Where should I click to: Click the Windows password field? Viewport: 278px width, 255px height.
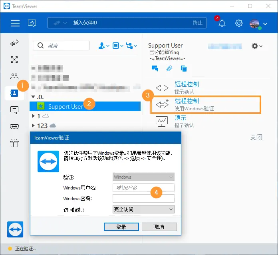pos(143,198)
